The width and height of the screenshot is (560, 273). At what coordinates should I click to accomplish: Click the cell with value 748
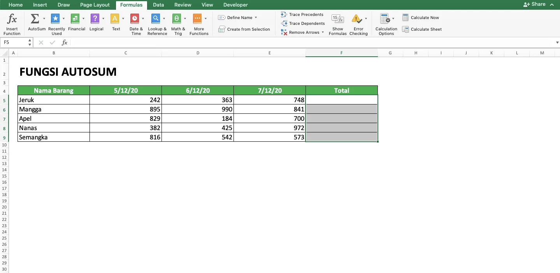(270, 100)
